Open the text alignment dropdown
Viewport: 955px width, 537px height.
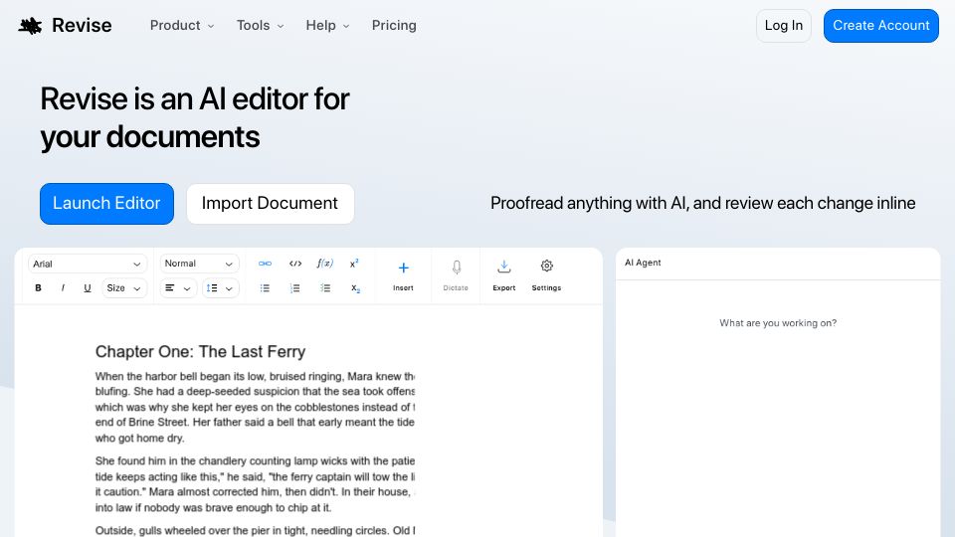(178, 288)
